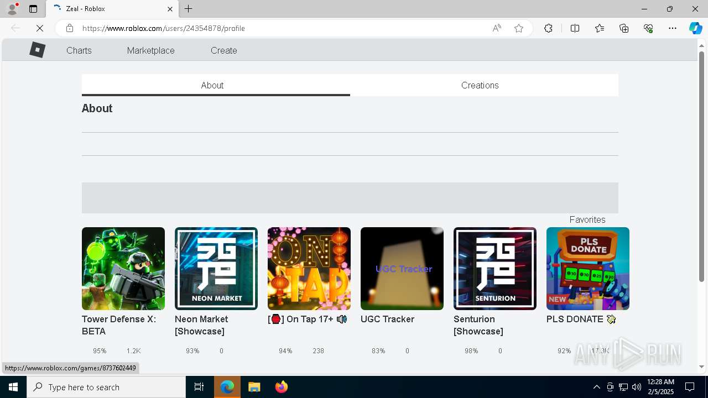Open PLS DONATE game thumbnail

pyautogui.click(x=588, y=269)
